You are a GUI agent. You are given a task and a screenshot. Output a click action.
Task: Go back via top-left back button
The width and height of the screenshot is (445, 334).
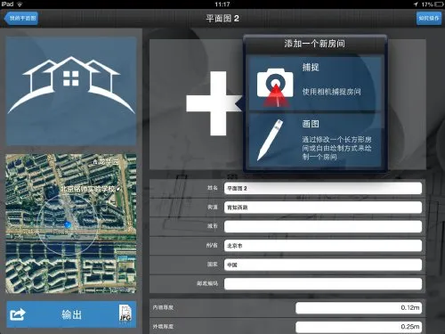pos(21,18)
